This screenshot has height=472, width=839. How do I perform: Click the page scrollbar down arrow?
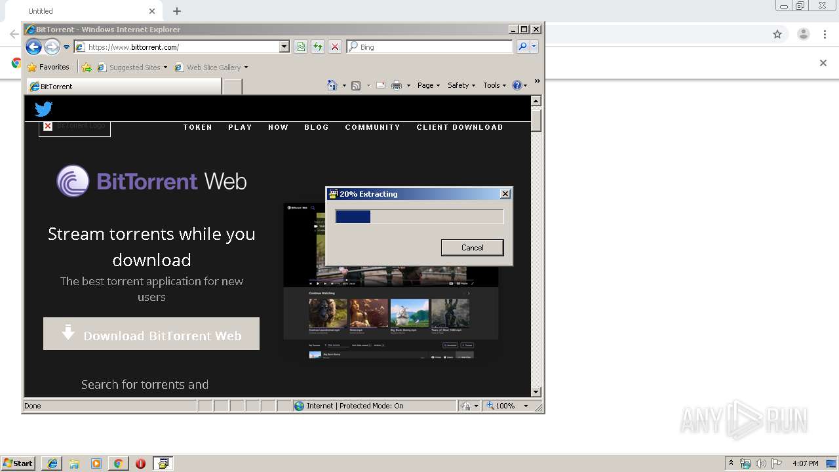click(536, 392)
